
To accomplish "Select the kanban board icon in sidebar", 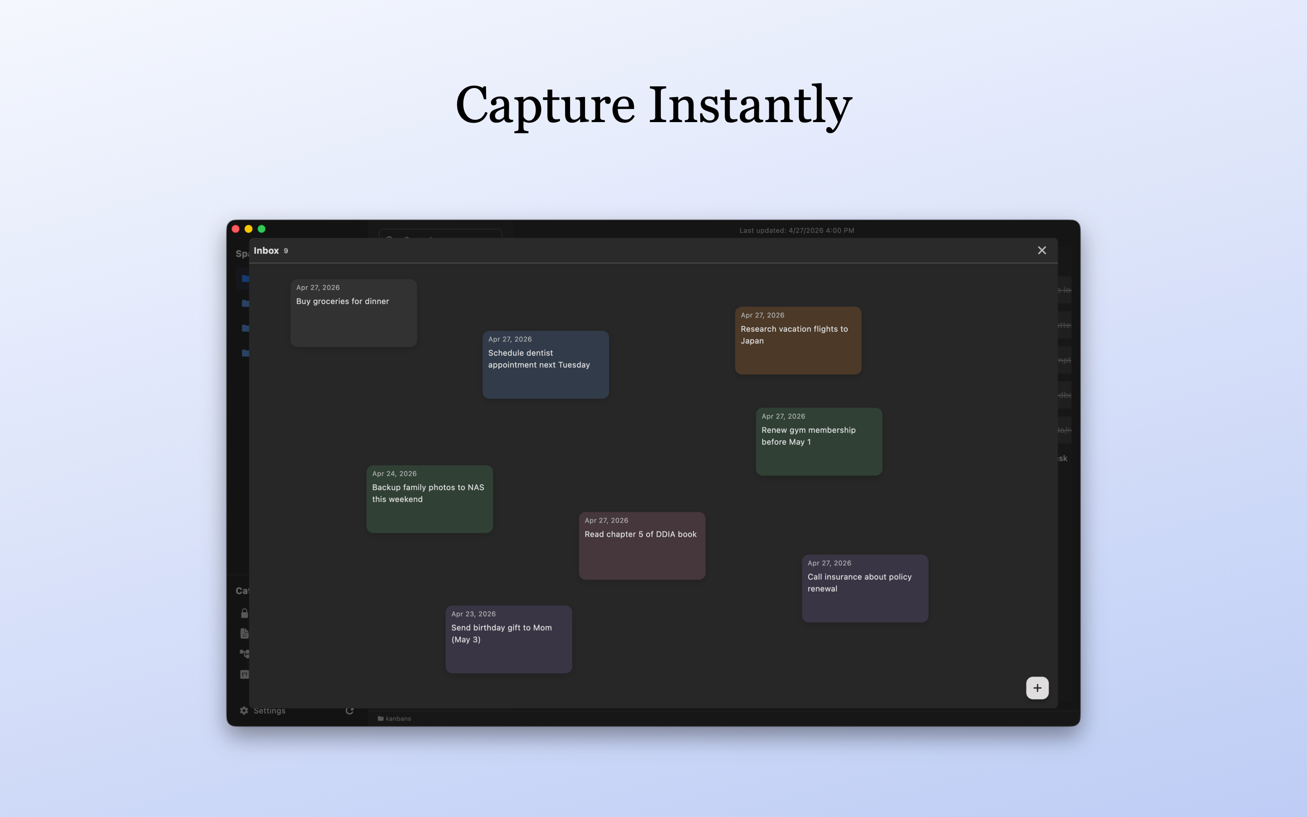I will click(244, 674).
